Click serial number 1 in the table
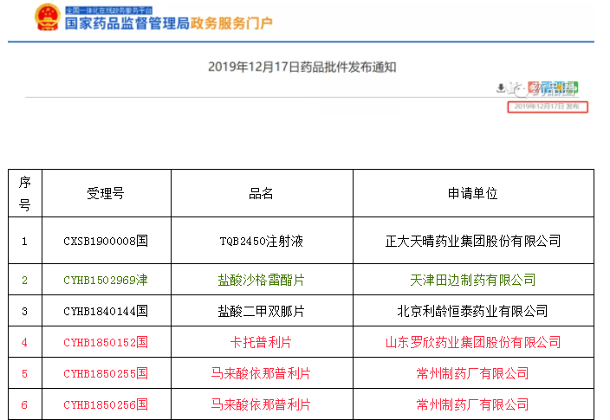This screenshot has width=610, height=420. [24, 242]
